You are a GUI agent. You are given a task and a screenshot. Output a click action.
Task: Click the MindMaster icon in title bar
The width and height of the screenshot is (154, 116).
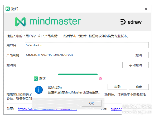click(8, 9)
